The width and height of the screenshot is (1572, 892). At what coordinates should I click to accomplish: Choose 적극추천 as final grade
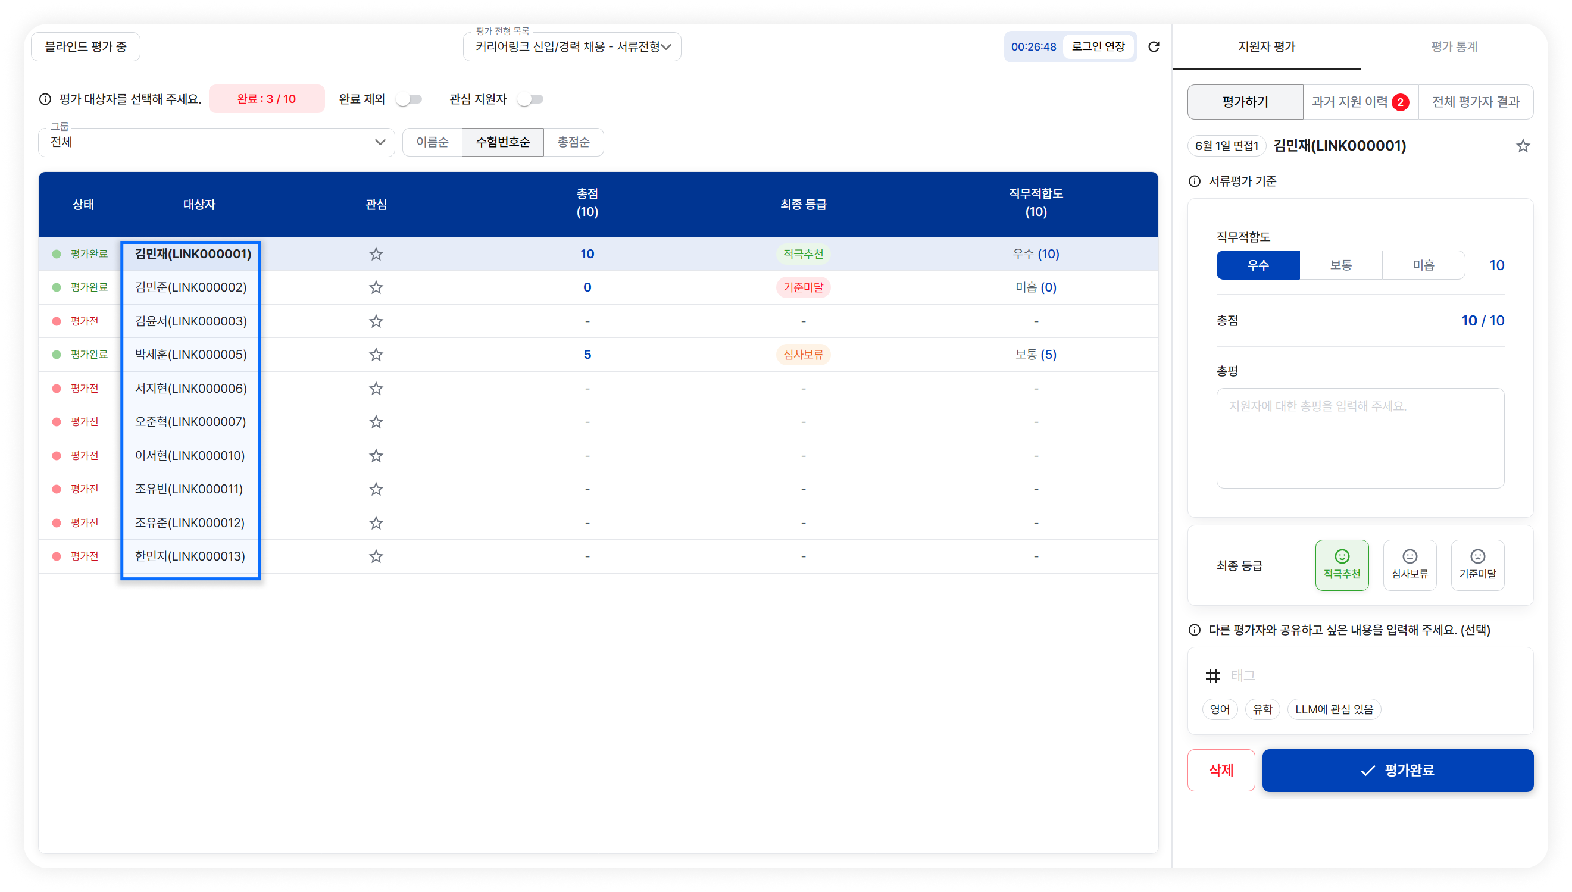tap(1342, 565)
